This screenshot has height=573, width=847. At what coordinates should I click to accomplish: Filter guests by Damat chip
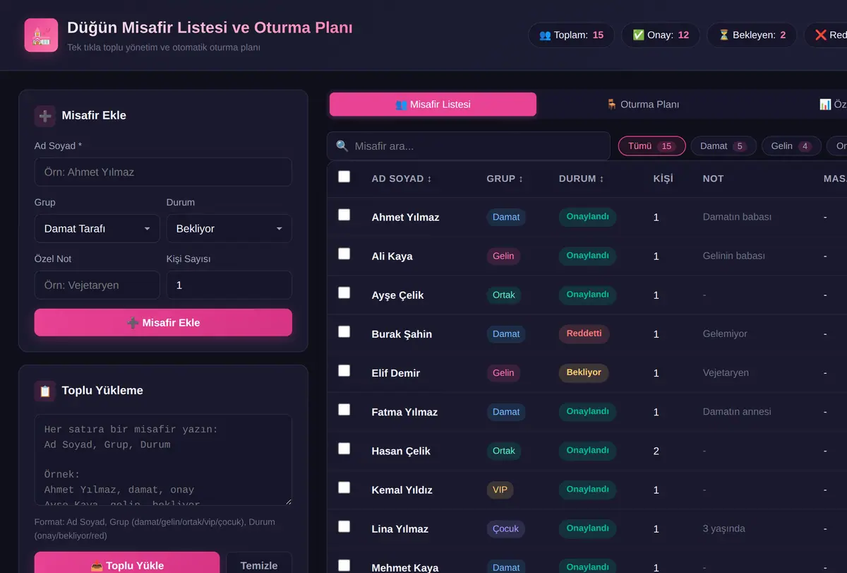click(723, 146)
